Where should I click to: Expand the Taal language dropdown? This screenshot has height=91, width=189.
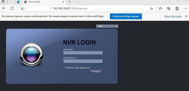click(x=107, y=26)
